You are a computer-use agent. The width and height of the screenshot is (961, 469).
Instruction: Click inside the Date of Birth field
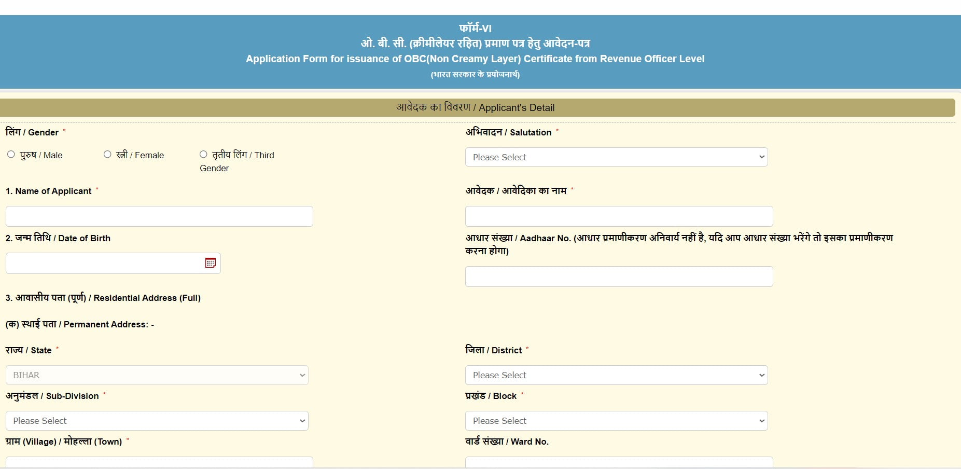[x=104, y=263]
